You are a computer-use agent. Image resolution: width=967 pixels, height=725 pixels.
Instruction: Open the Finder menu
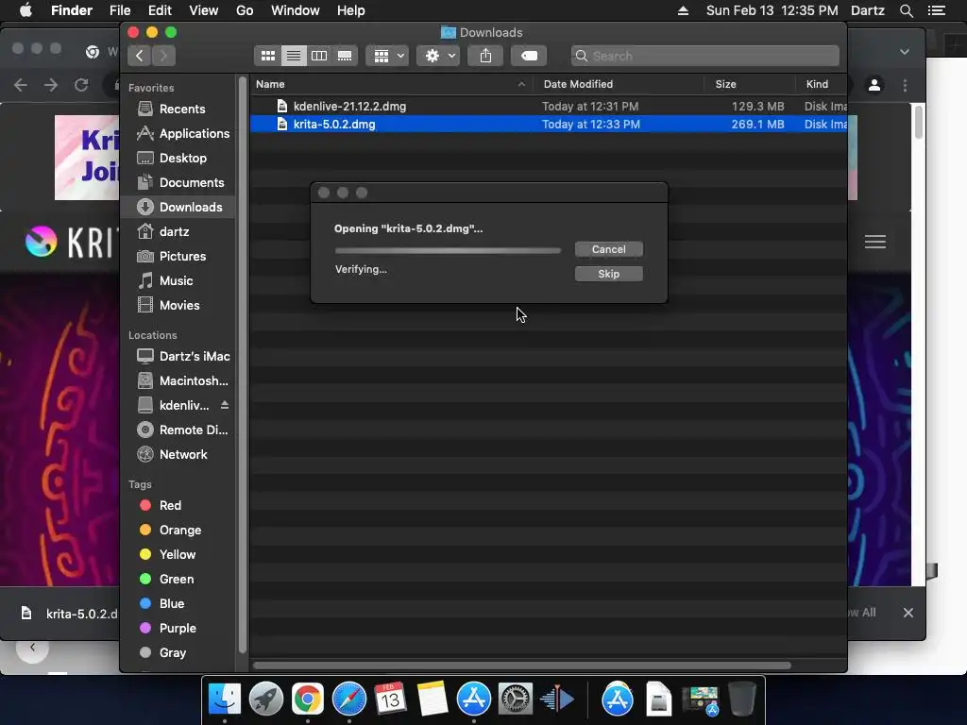[x=72, y=10]
